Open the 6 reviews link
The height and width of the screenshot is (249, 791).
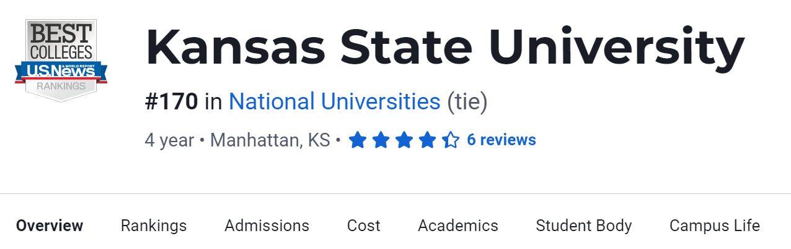[x=501, y=140]
